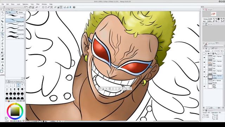The width and height of the screenshot is (225, 127).
Task: Click the color wheel saturation square
Action: coord(15,111)
